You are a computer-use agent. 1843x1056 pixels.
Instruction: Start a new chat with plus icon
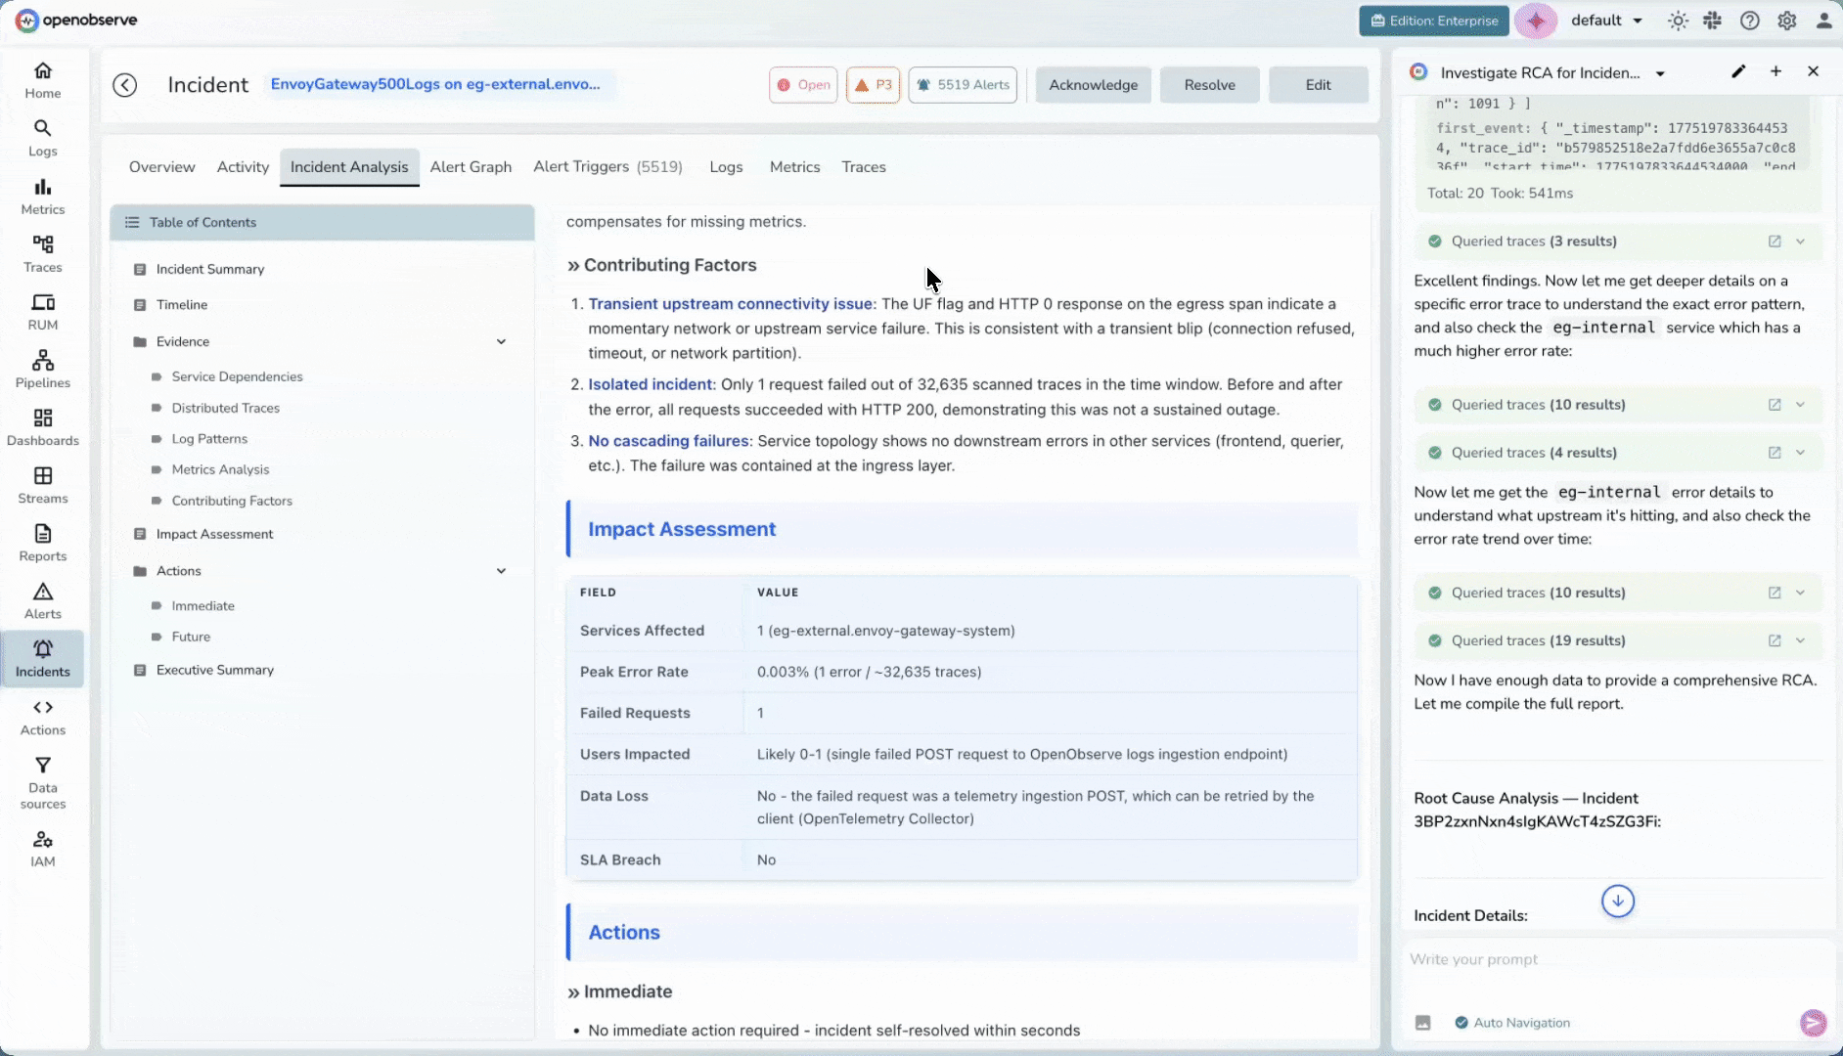click(1776, 71)
